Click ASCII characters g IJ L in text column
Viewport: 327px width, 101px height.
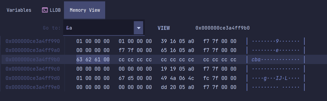click(276, 78)
